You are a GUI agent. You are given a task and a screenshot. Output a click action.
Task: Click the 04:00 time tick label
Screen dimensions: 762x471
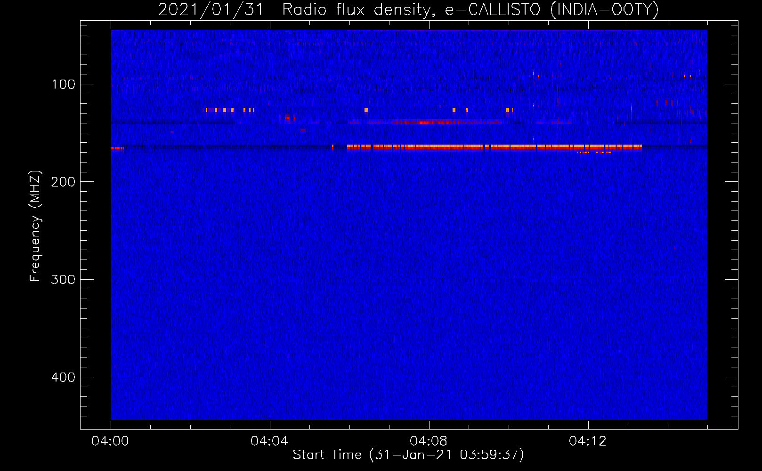(x=110, y=441)
